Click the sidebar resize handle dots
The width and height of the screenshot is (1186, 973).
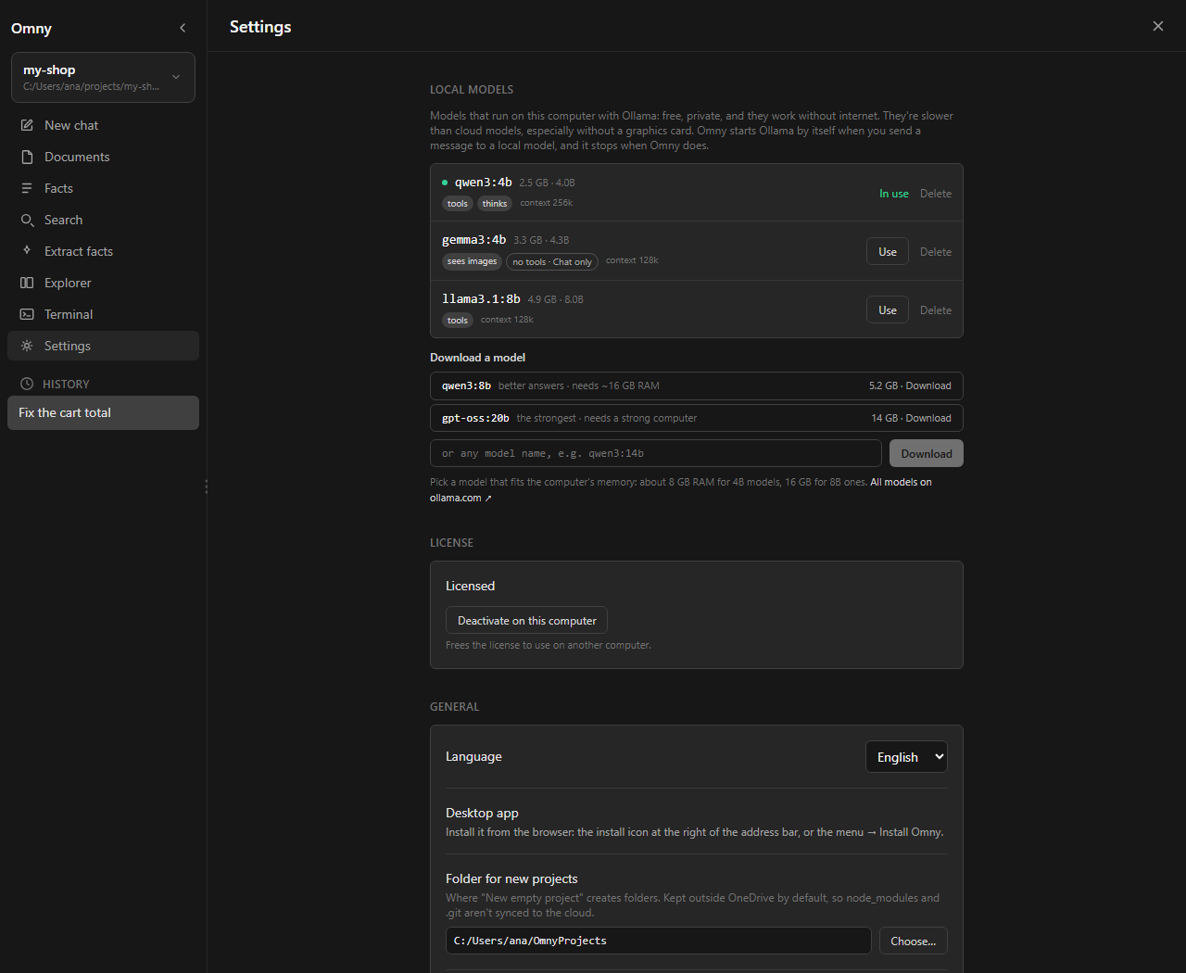pyautogui.click(x=206, y=486)
